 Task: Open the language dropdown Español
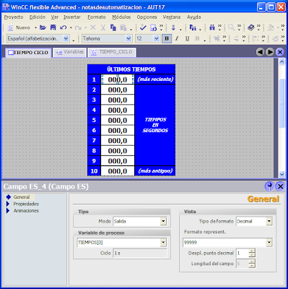(x=66, y=38)
